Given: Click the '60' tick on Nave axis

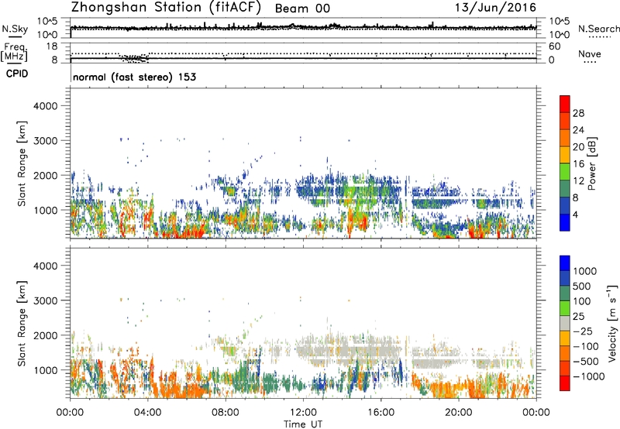Looking at the screenshot, I should point(554,46).
